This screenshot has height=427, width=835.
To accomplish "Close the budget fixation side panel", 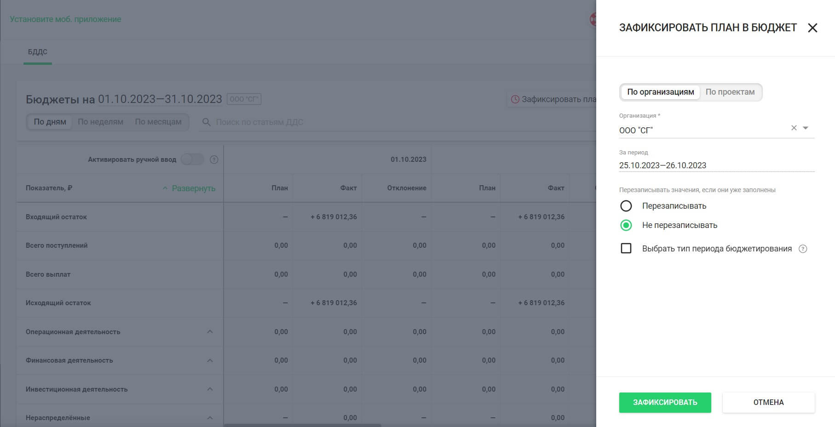I will (x=812, y=28).
